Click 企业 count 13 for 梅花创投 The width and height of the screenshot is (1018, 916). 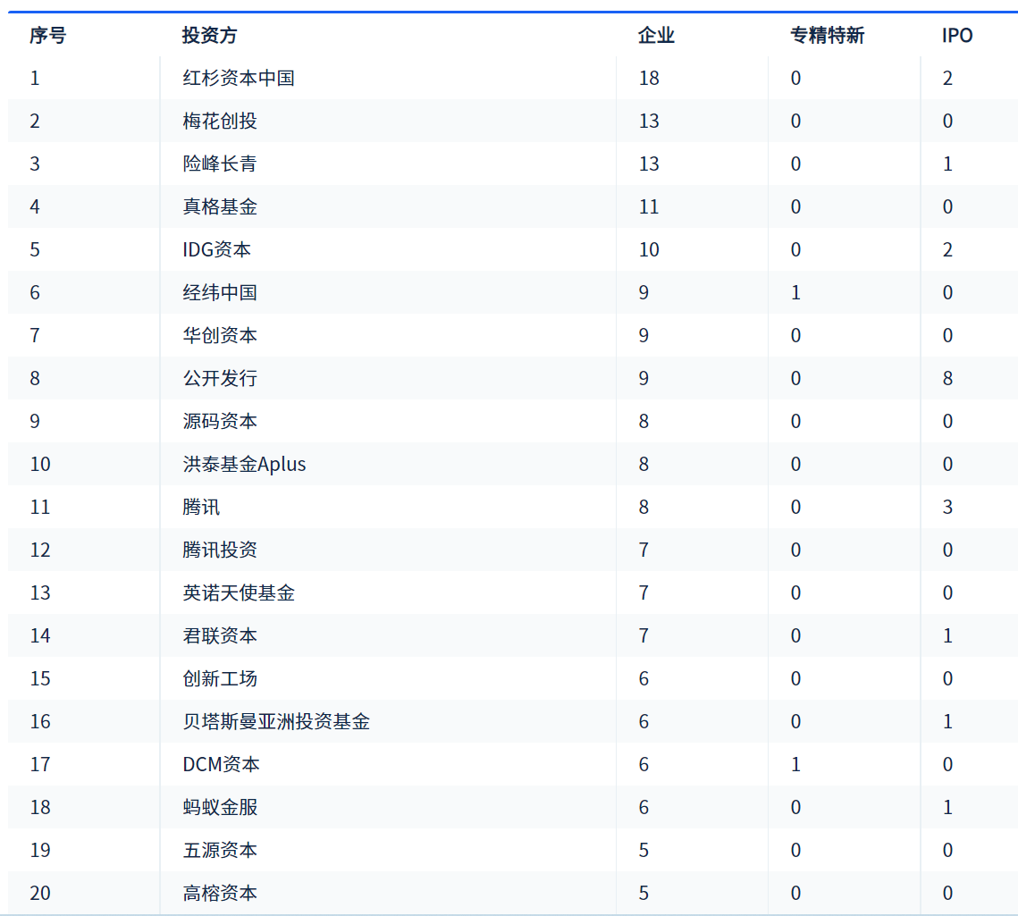[649, 121]
